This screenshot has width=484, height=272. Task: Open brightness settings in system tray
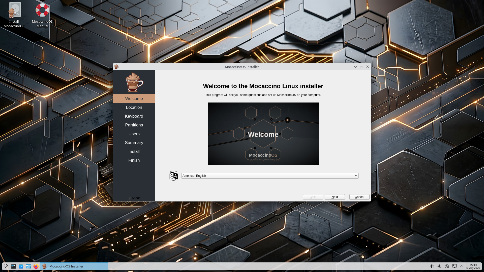[439, 266]
